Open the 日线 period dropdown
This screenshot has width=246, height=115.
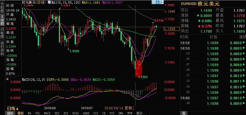pos(13,108)
